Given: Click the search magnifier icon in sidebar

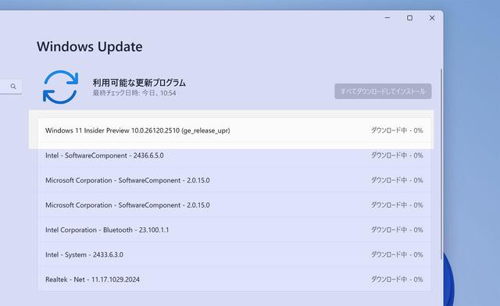Looking at the screenshot, I should pos(13,87).
